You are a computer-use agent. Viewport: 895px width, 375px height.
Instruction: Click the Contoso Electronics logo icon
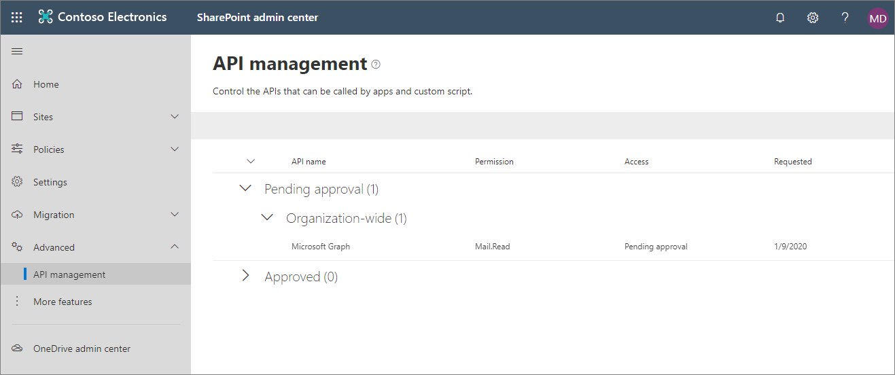point(46,18)
